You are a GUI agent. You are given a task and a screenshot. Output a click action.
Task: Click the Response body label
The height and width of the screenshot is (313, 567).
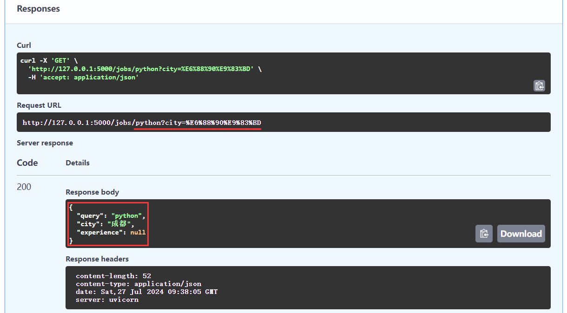coord(92,192)
